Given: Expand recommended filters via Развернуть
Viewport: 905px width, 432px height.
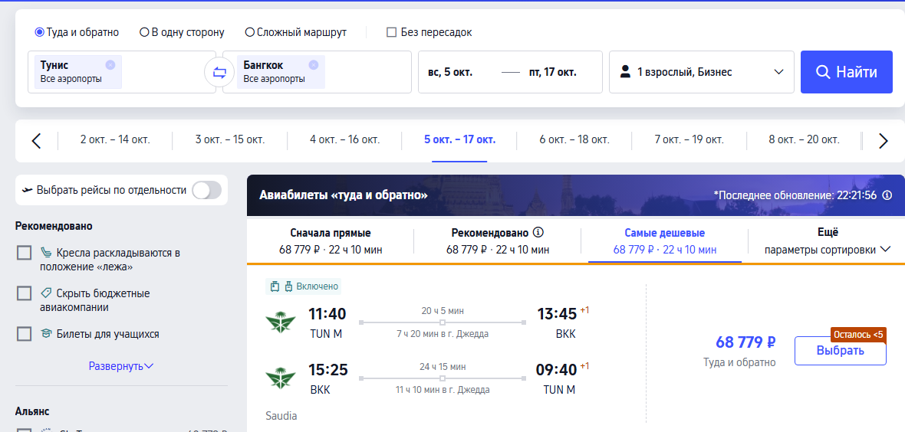Looking at the screenshot, I should pyautogui.click(x=121, y=365).
